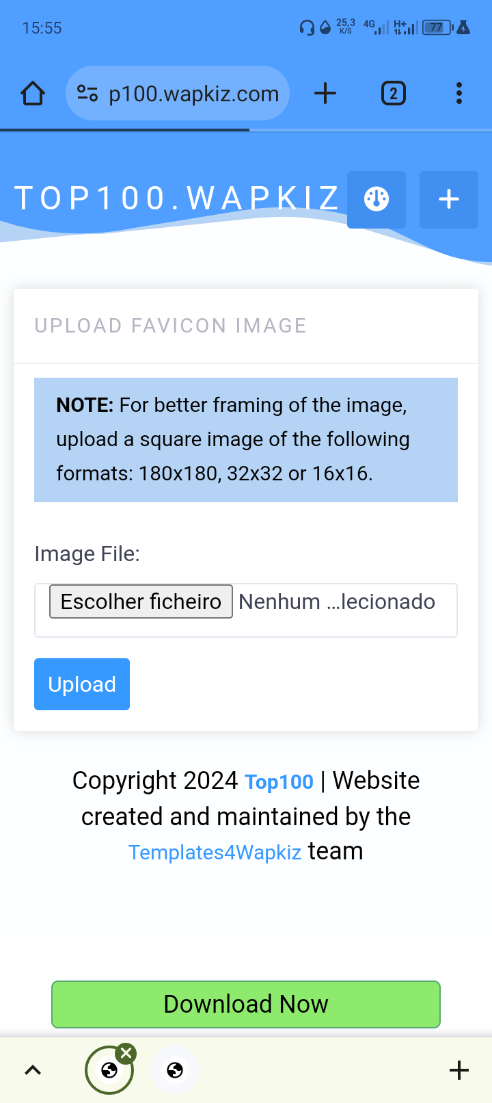Click Escolher ficheiro file chooser button

tap(141, 601)
